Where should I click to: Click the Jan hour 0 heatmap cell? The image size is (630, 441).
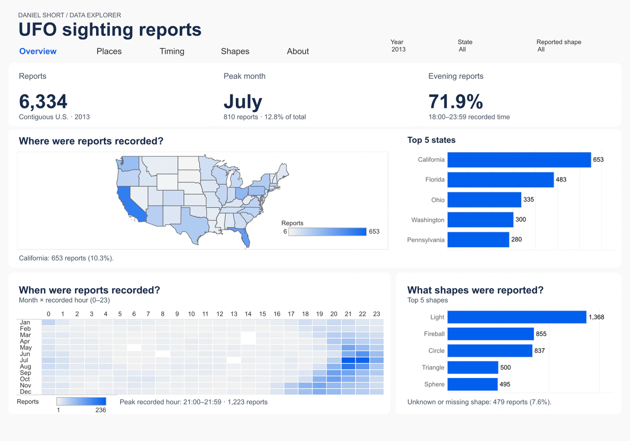[48, 322]
